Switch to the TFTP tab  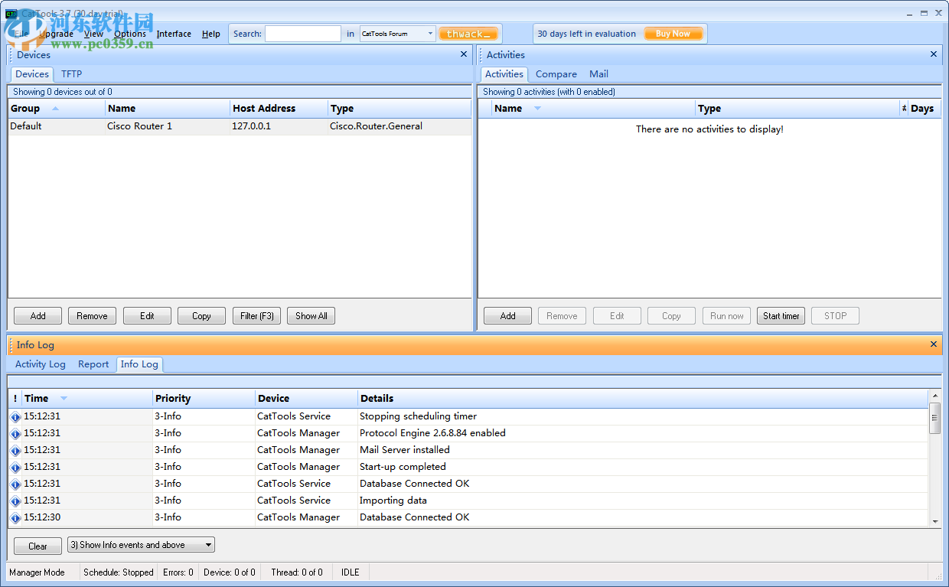71,74
